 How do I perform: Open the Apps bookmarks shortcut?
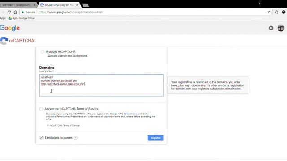[x=3, y=18]
